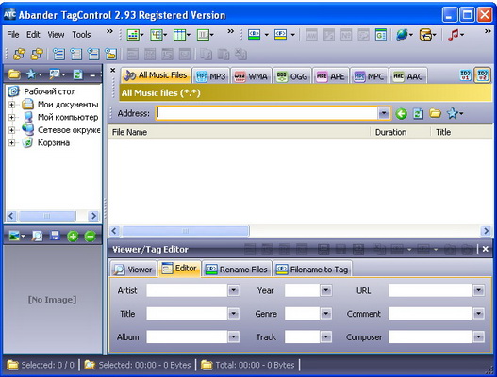Viewport: 497px width, 377px height.
Task: Open the Edit menu
Action: point(33,34)
